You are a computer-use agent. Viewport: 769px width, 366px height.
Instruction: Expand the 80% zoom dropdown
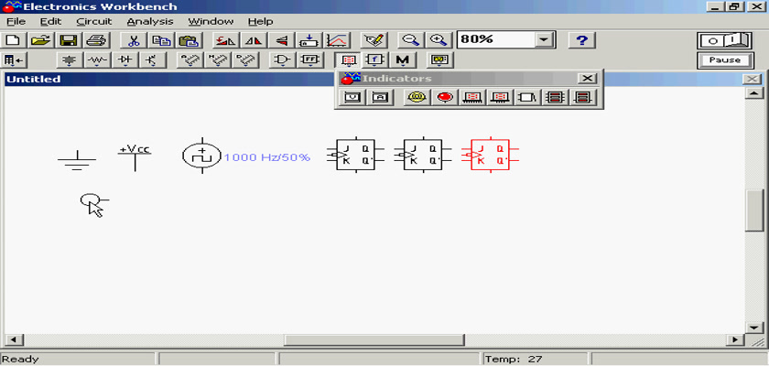545,40
